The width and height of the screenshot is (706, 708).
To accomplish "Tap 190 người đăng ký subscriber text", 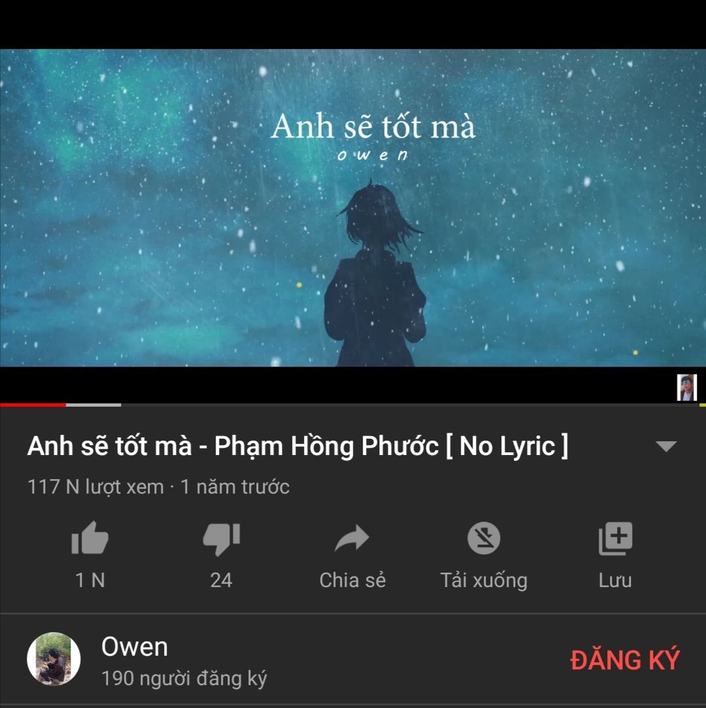I will 184,679.
